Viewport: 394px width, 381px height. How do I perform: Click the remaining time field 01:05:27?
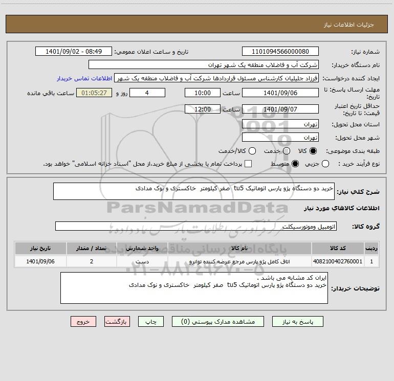(94, 93)
